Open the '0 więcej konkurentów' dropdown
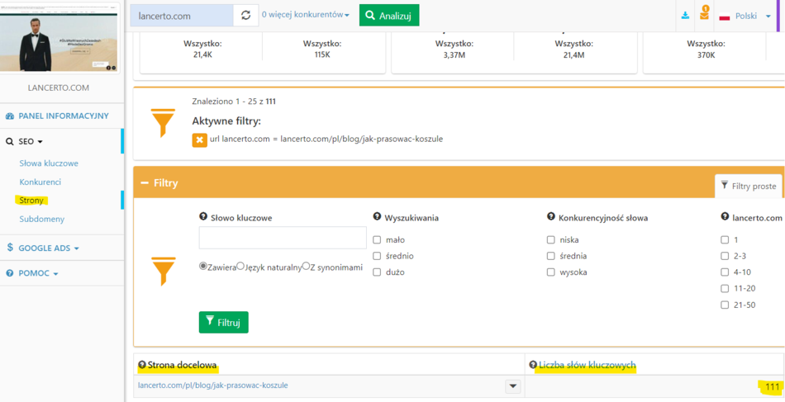This screenshot has width=785, height=402. coord(305,16)
